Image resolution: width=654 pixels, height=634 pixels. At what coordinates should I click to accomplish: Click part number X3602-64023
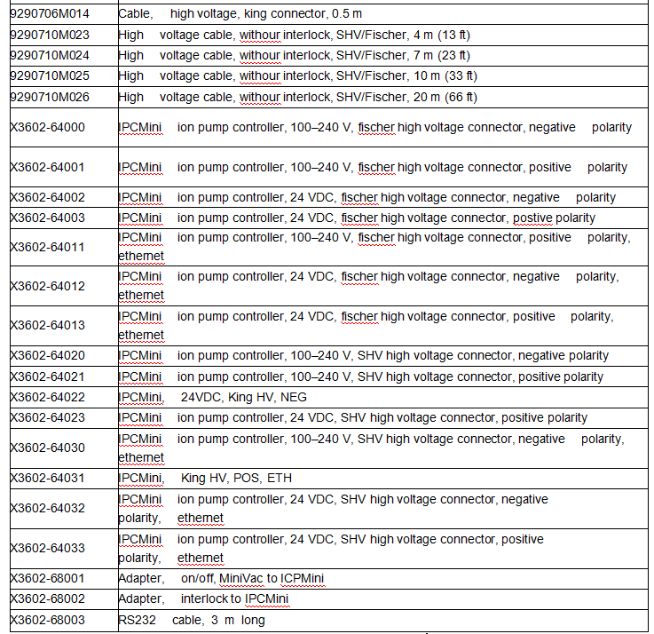click(47, 417)
